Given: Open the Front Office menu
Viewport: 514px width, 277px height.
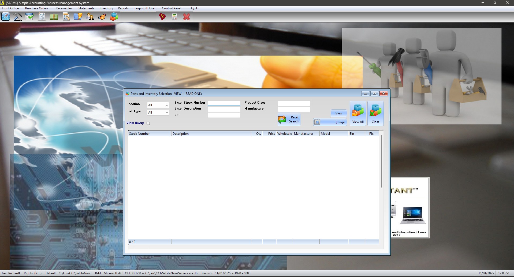Looking at the screenshot, I should pos(10,8).
